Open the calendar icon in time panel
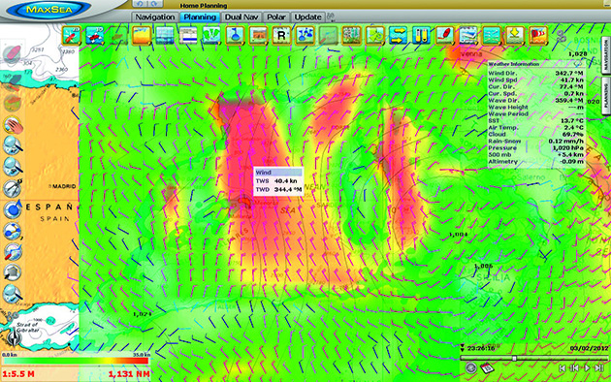 [487, 367]
